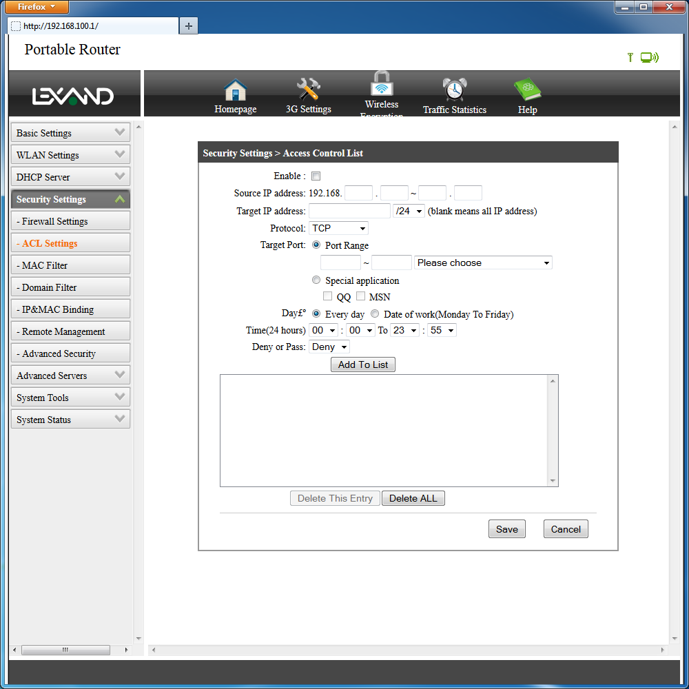689x689 pixels.
Task: Expand the Advanced Servers section
Action: (x=71, y=376)
